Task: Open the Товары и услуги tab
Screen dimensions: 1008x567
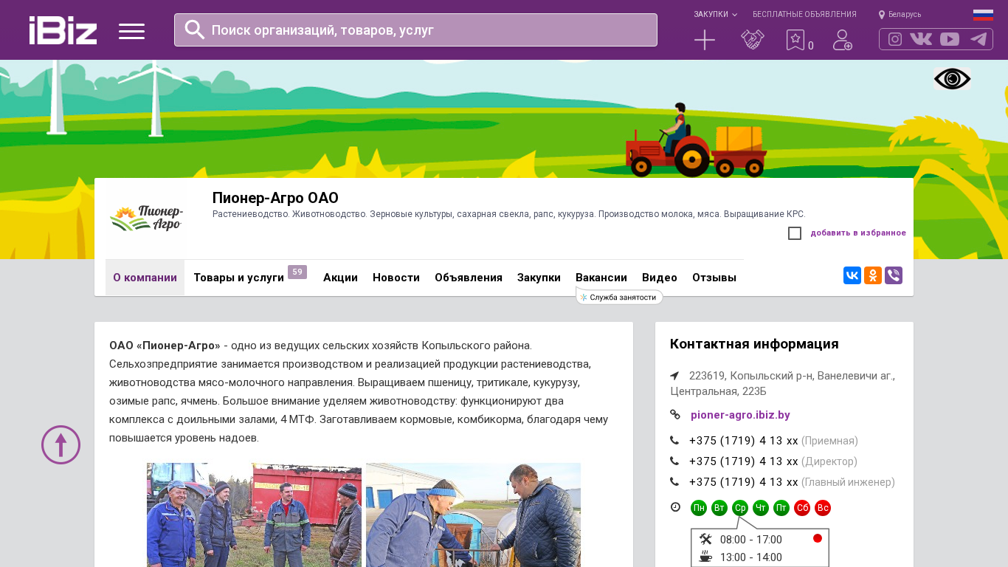Action: coord(239,278)
